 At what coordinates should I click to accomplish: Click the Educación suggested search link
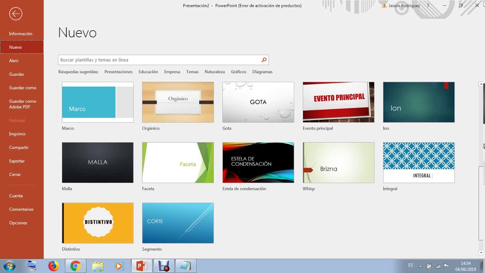(x=148, y=72)
